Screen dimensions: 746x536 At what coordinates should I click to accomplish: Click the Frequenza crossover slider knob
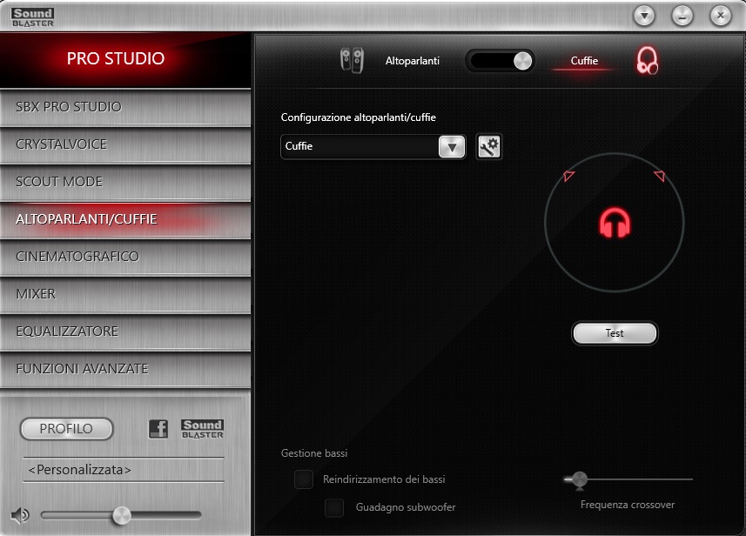580,480
